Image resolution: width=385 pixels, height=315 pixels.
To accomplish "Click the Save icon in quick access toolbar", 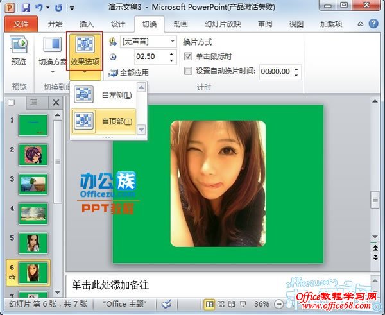I will [x=26, y=8].
